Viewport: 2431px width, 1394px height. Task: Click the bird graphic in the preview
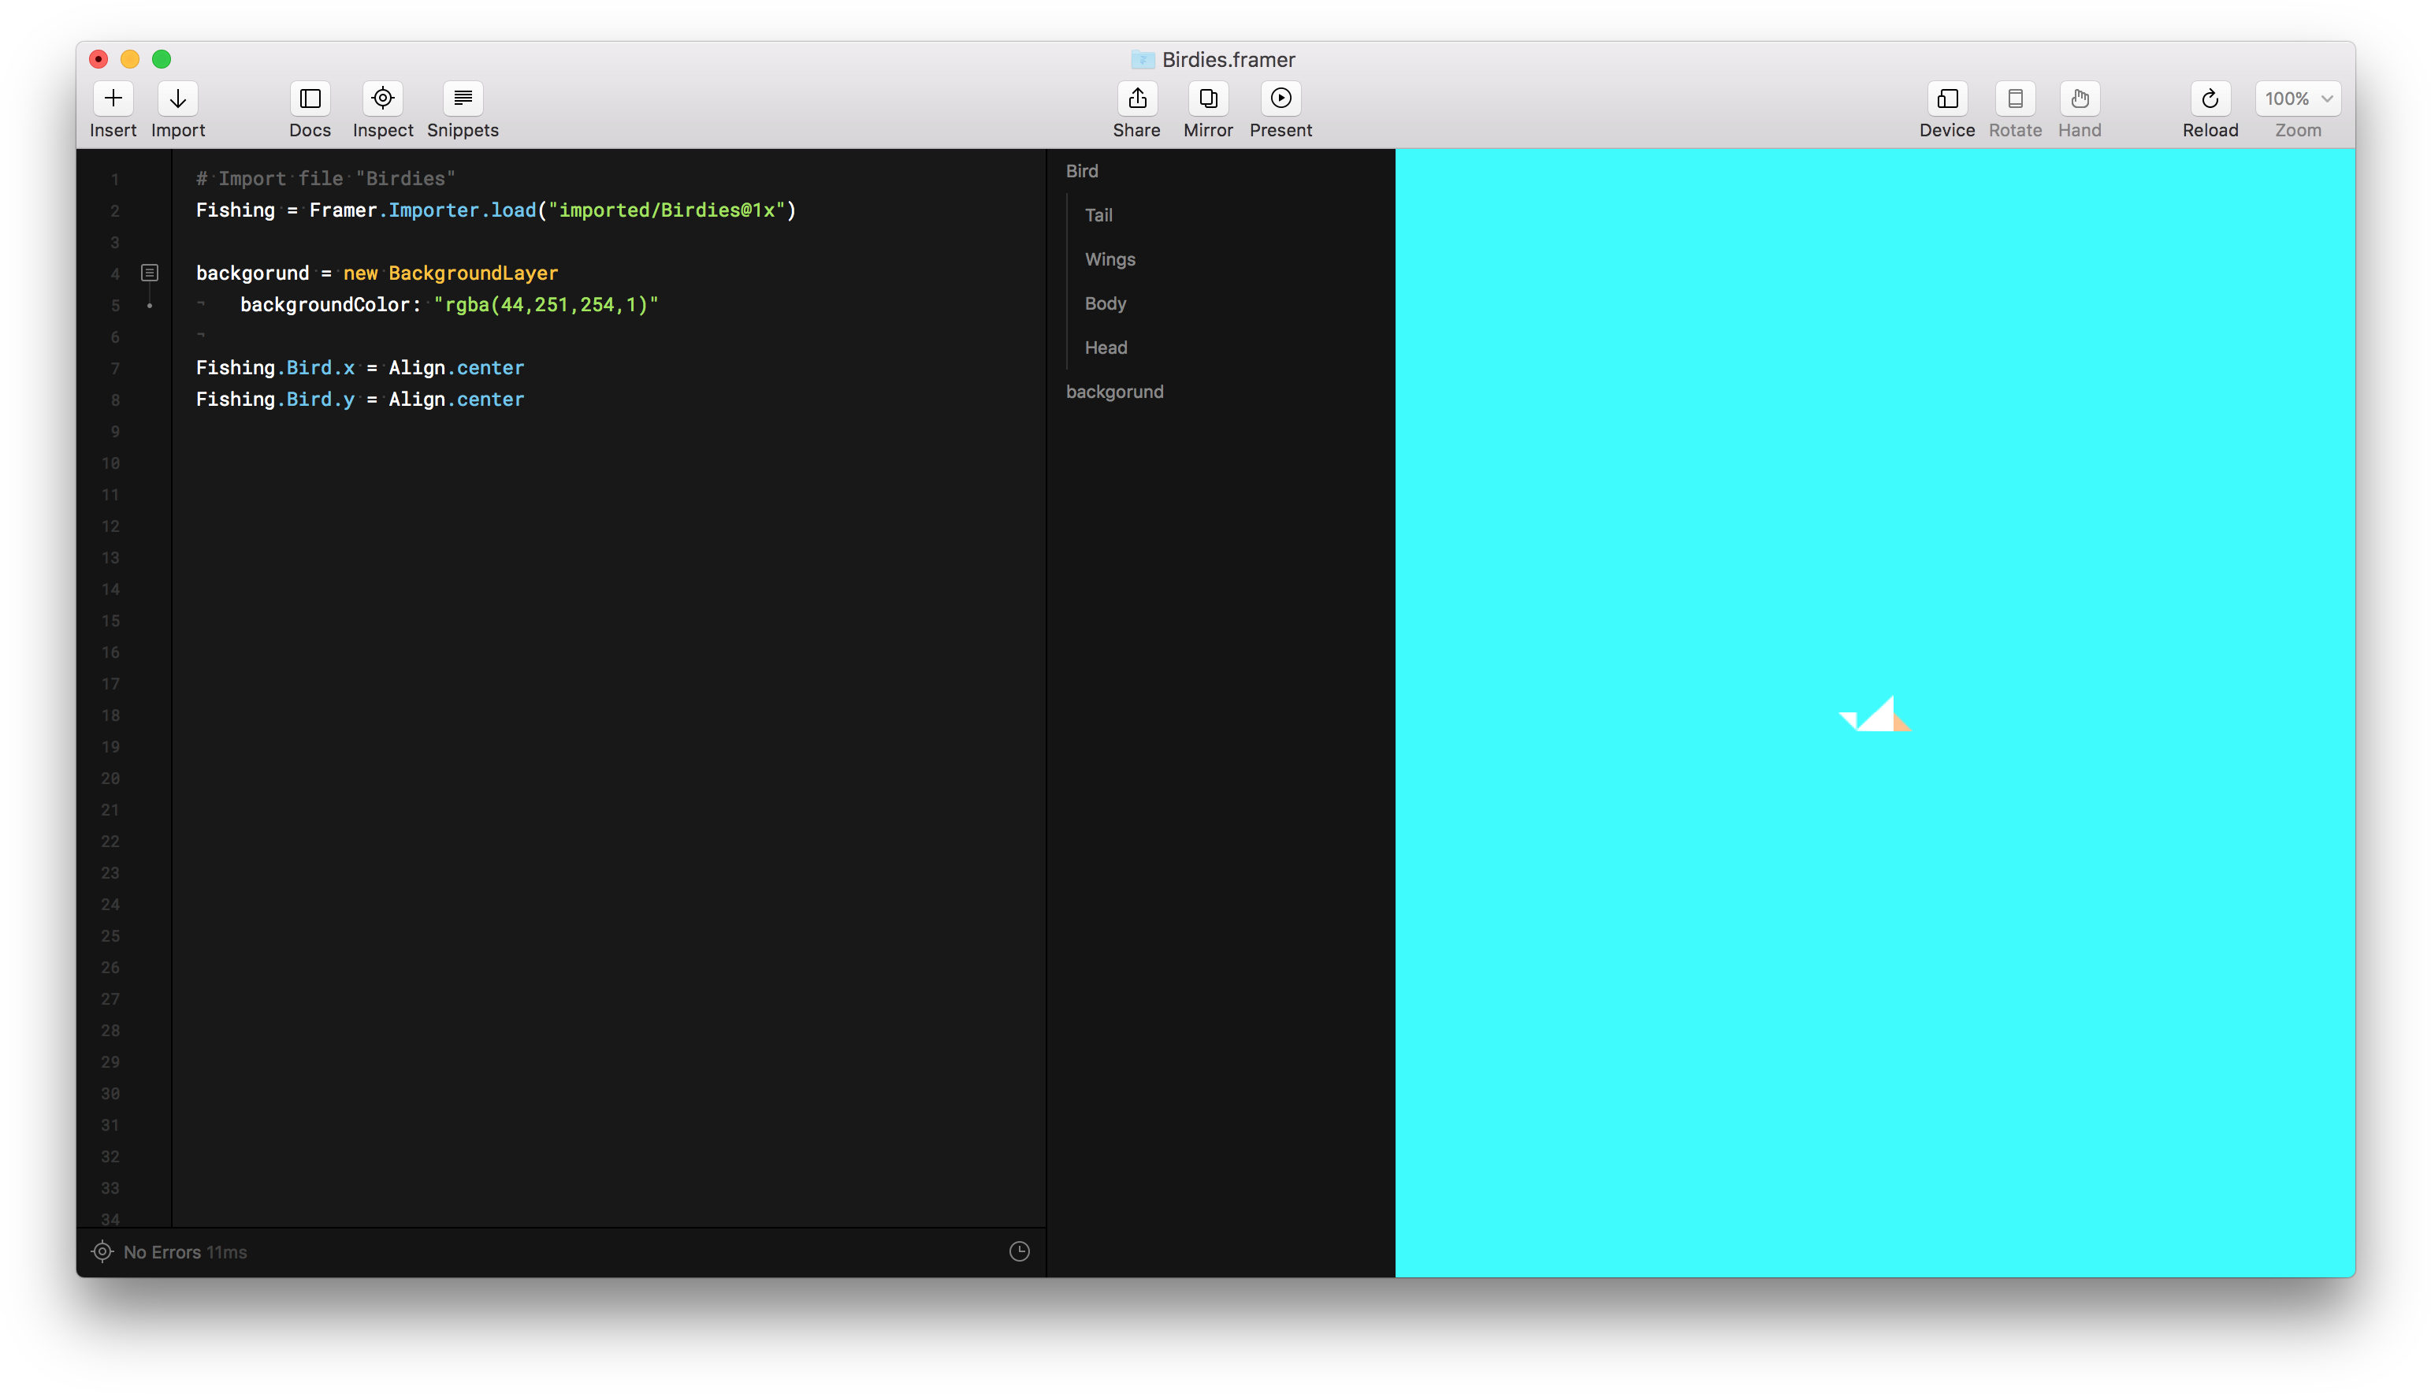click(1876, 716)
